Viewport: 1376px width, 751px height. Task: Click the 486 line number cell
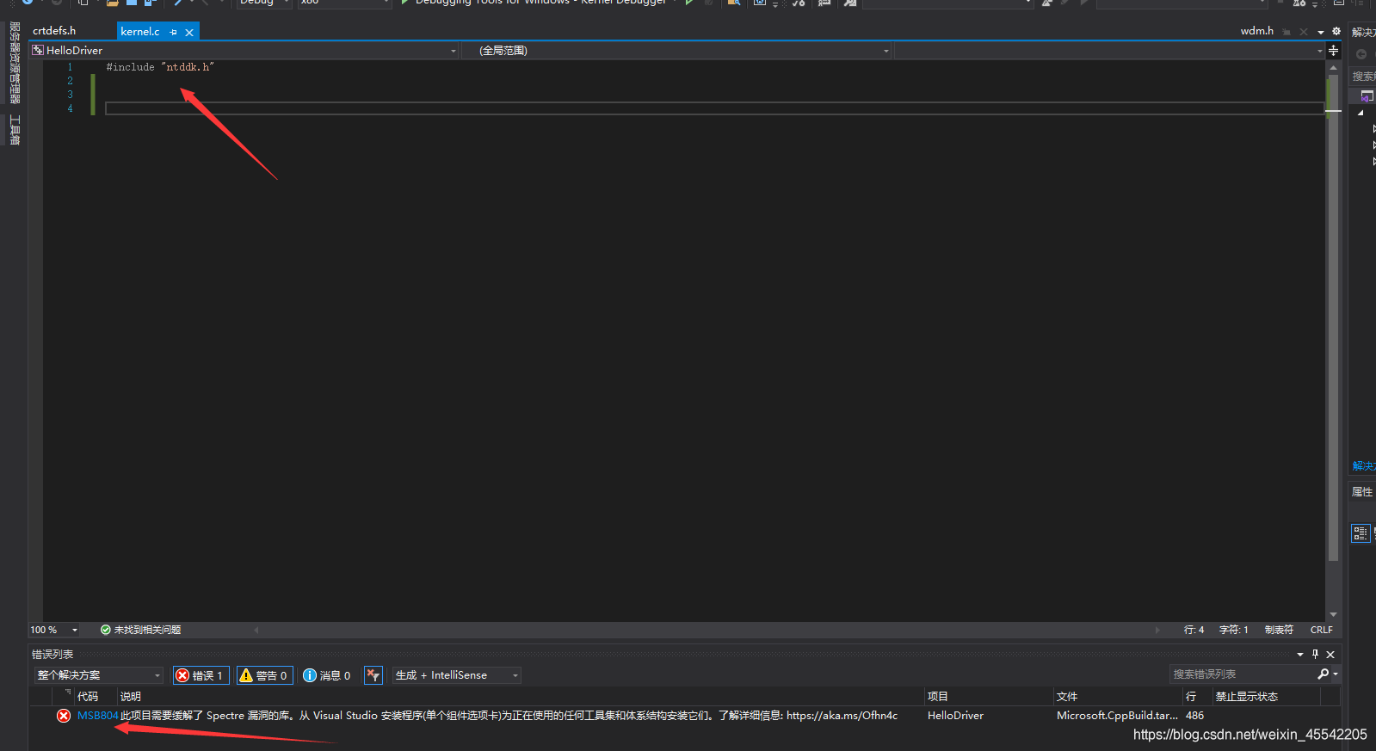1194,716
